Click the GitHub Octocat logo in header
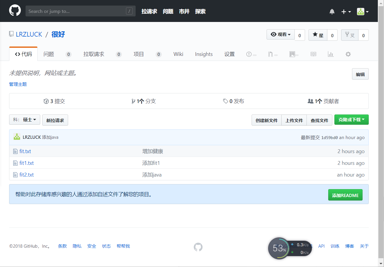Image resolution: width=384 pixels, height=267 pixels. click(x=15, y=11)
